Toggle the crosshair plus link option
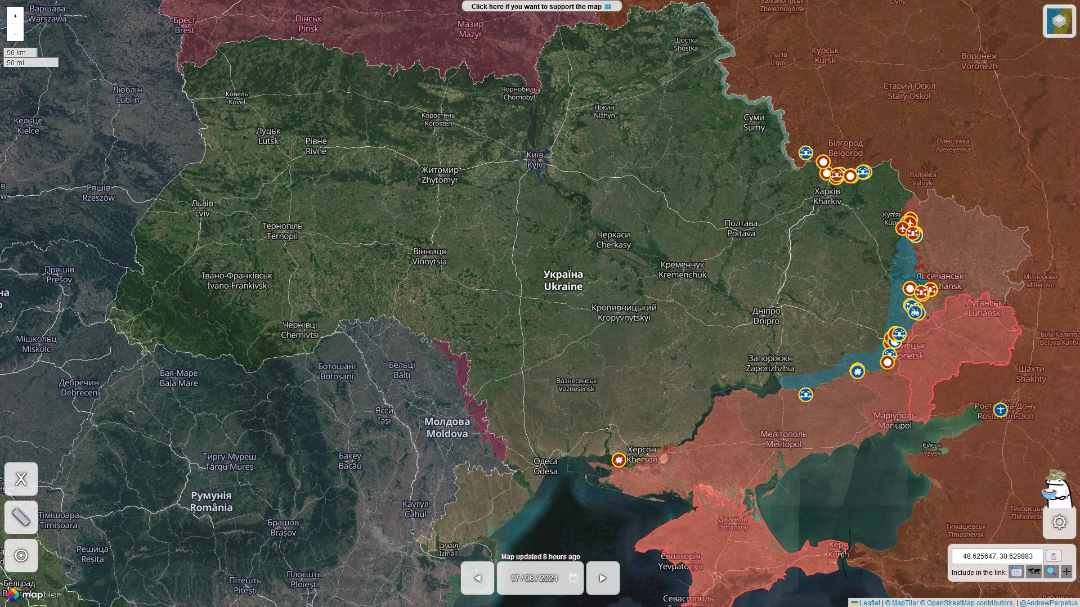Image resolution: width=1080 pixels, height=607 pixels. pos(1066,572)
